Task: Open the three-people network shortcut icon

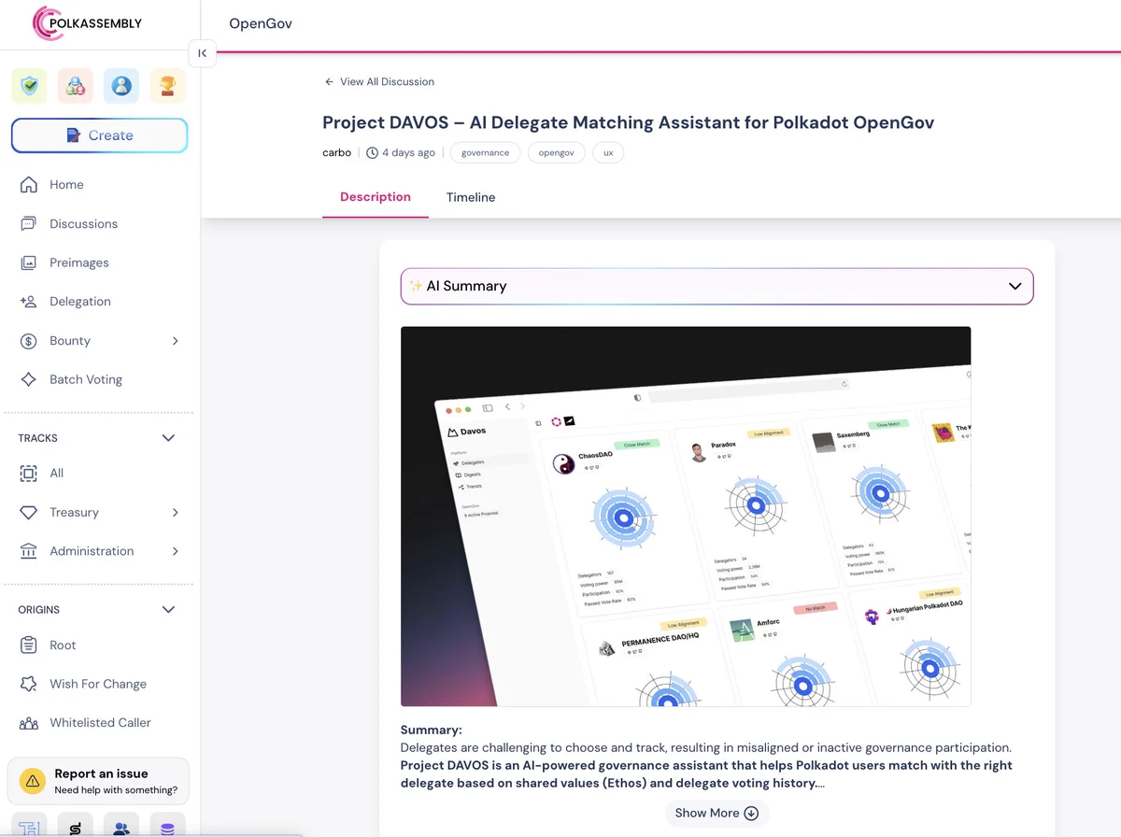Action: point(76,86)
